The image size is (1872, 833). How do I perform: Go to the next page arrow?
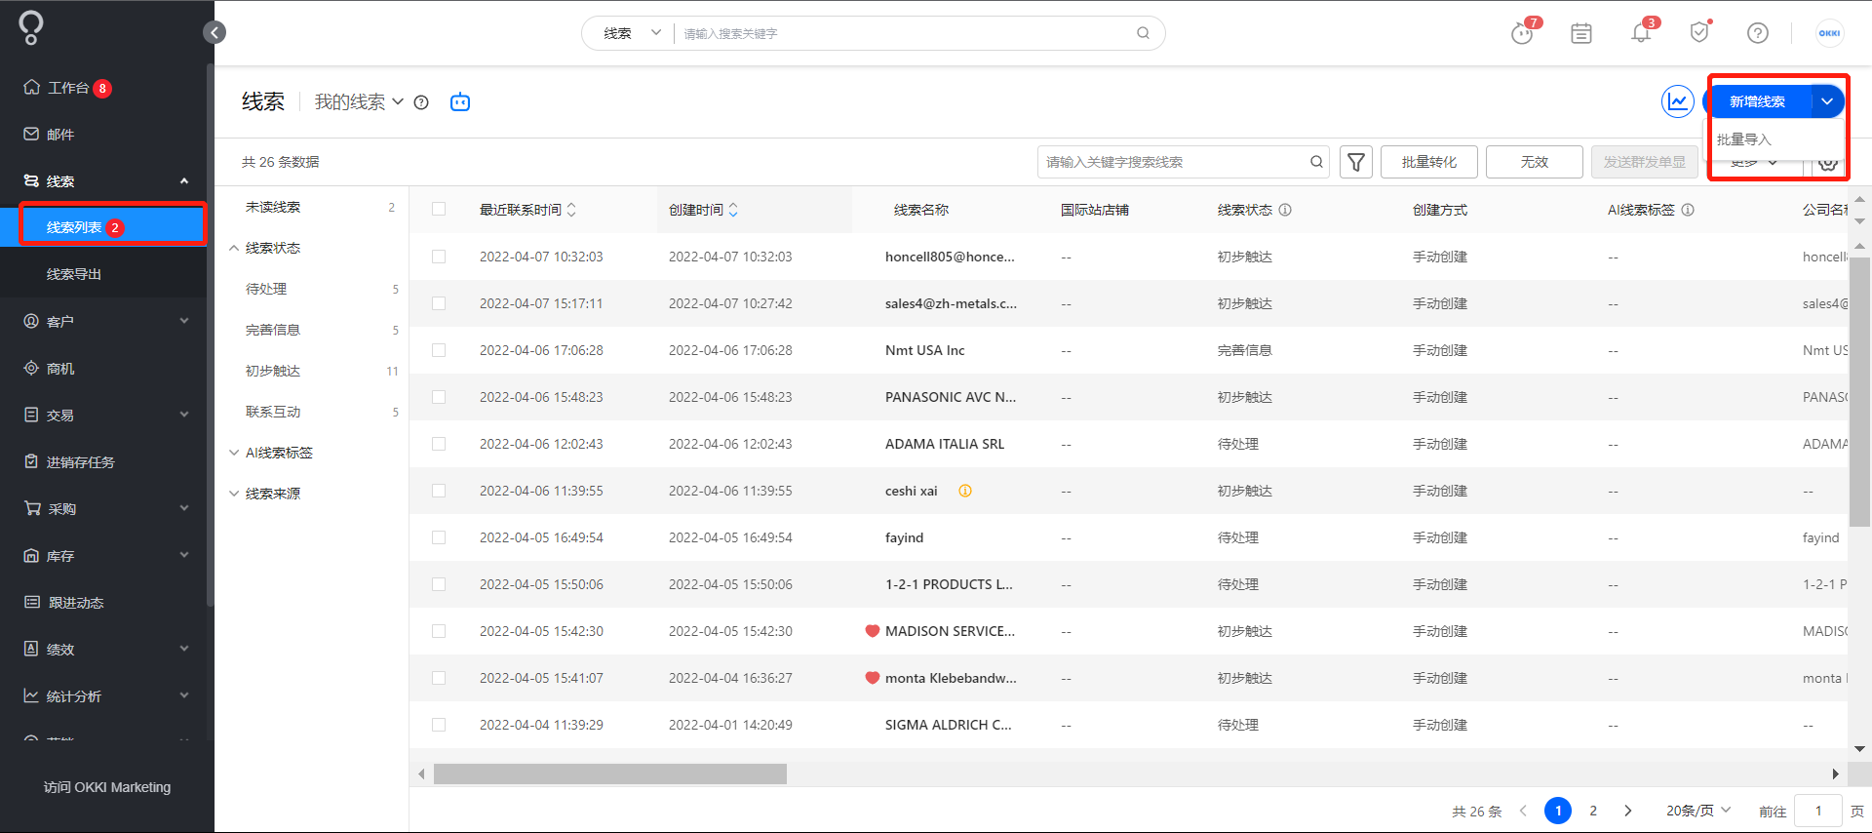coord(1628,811)
